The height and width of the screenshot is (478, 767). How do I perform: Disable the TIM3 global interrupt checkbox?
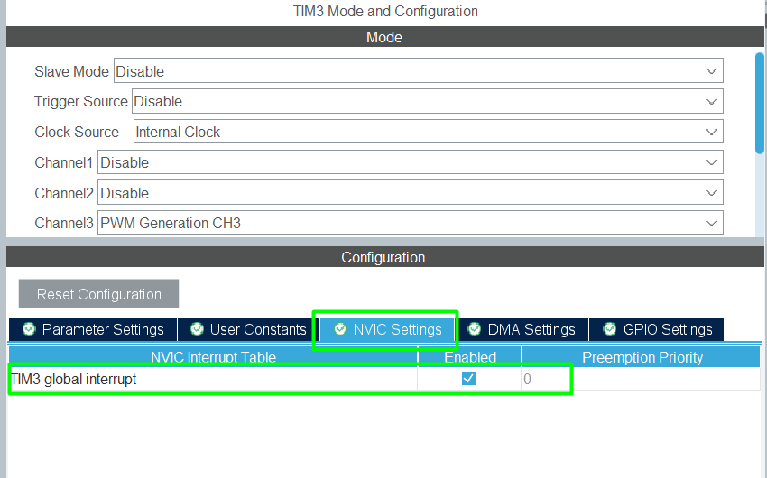[x=468, y=379]
